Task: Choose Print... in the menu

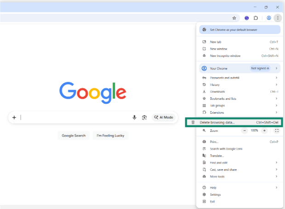Action: (x=240, y=142)
